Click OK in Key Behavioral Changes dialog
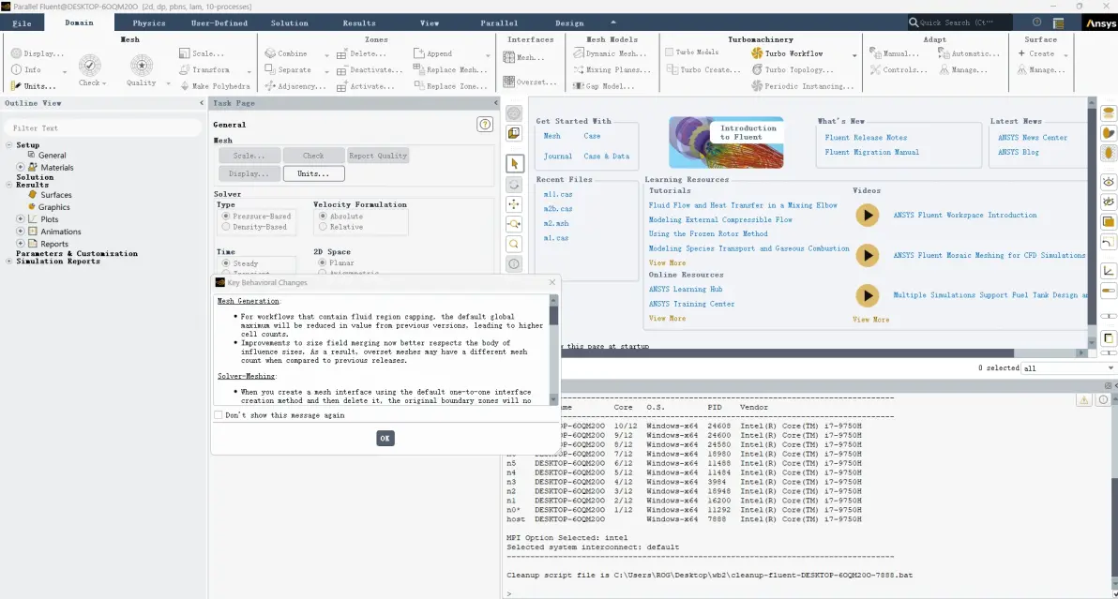 click(x=385, y=439)
